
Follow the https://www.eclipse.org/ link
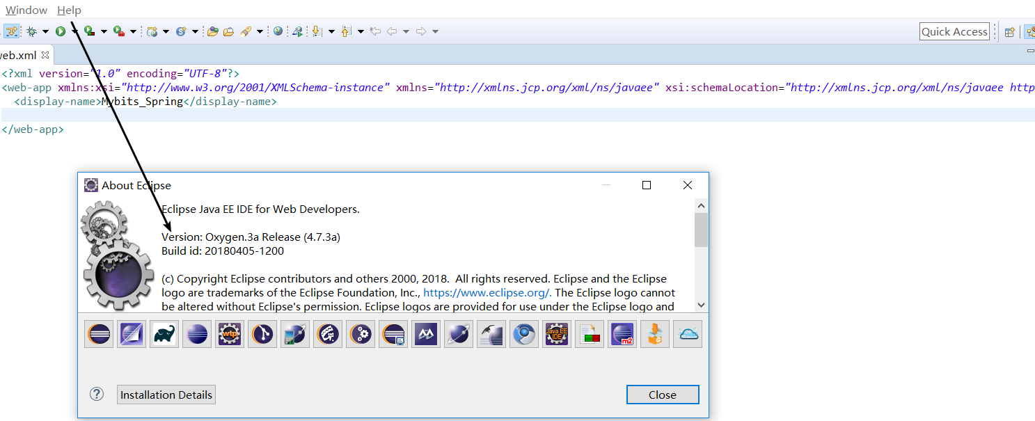point(486,292)
